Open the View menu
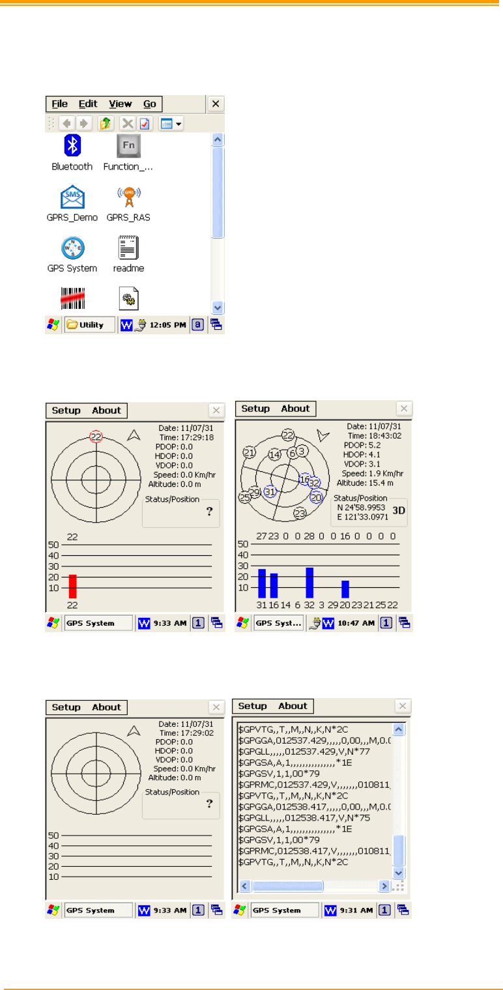Screen dimensions: 503x990 pos(120,104)
